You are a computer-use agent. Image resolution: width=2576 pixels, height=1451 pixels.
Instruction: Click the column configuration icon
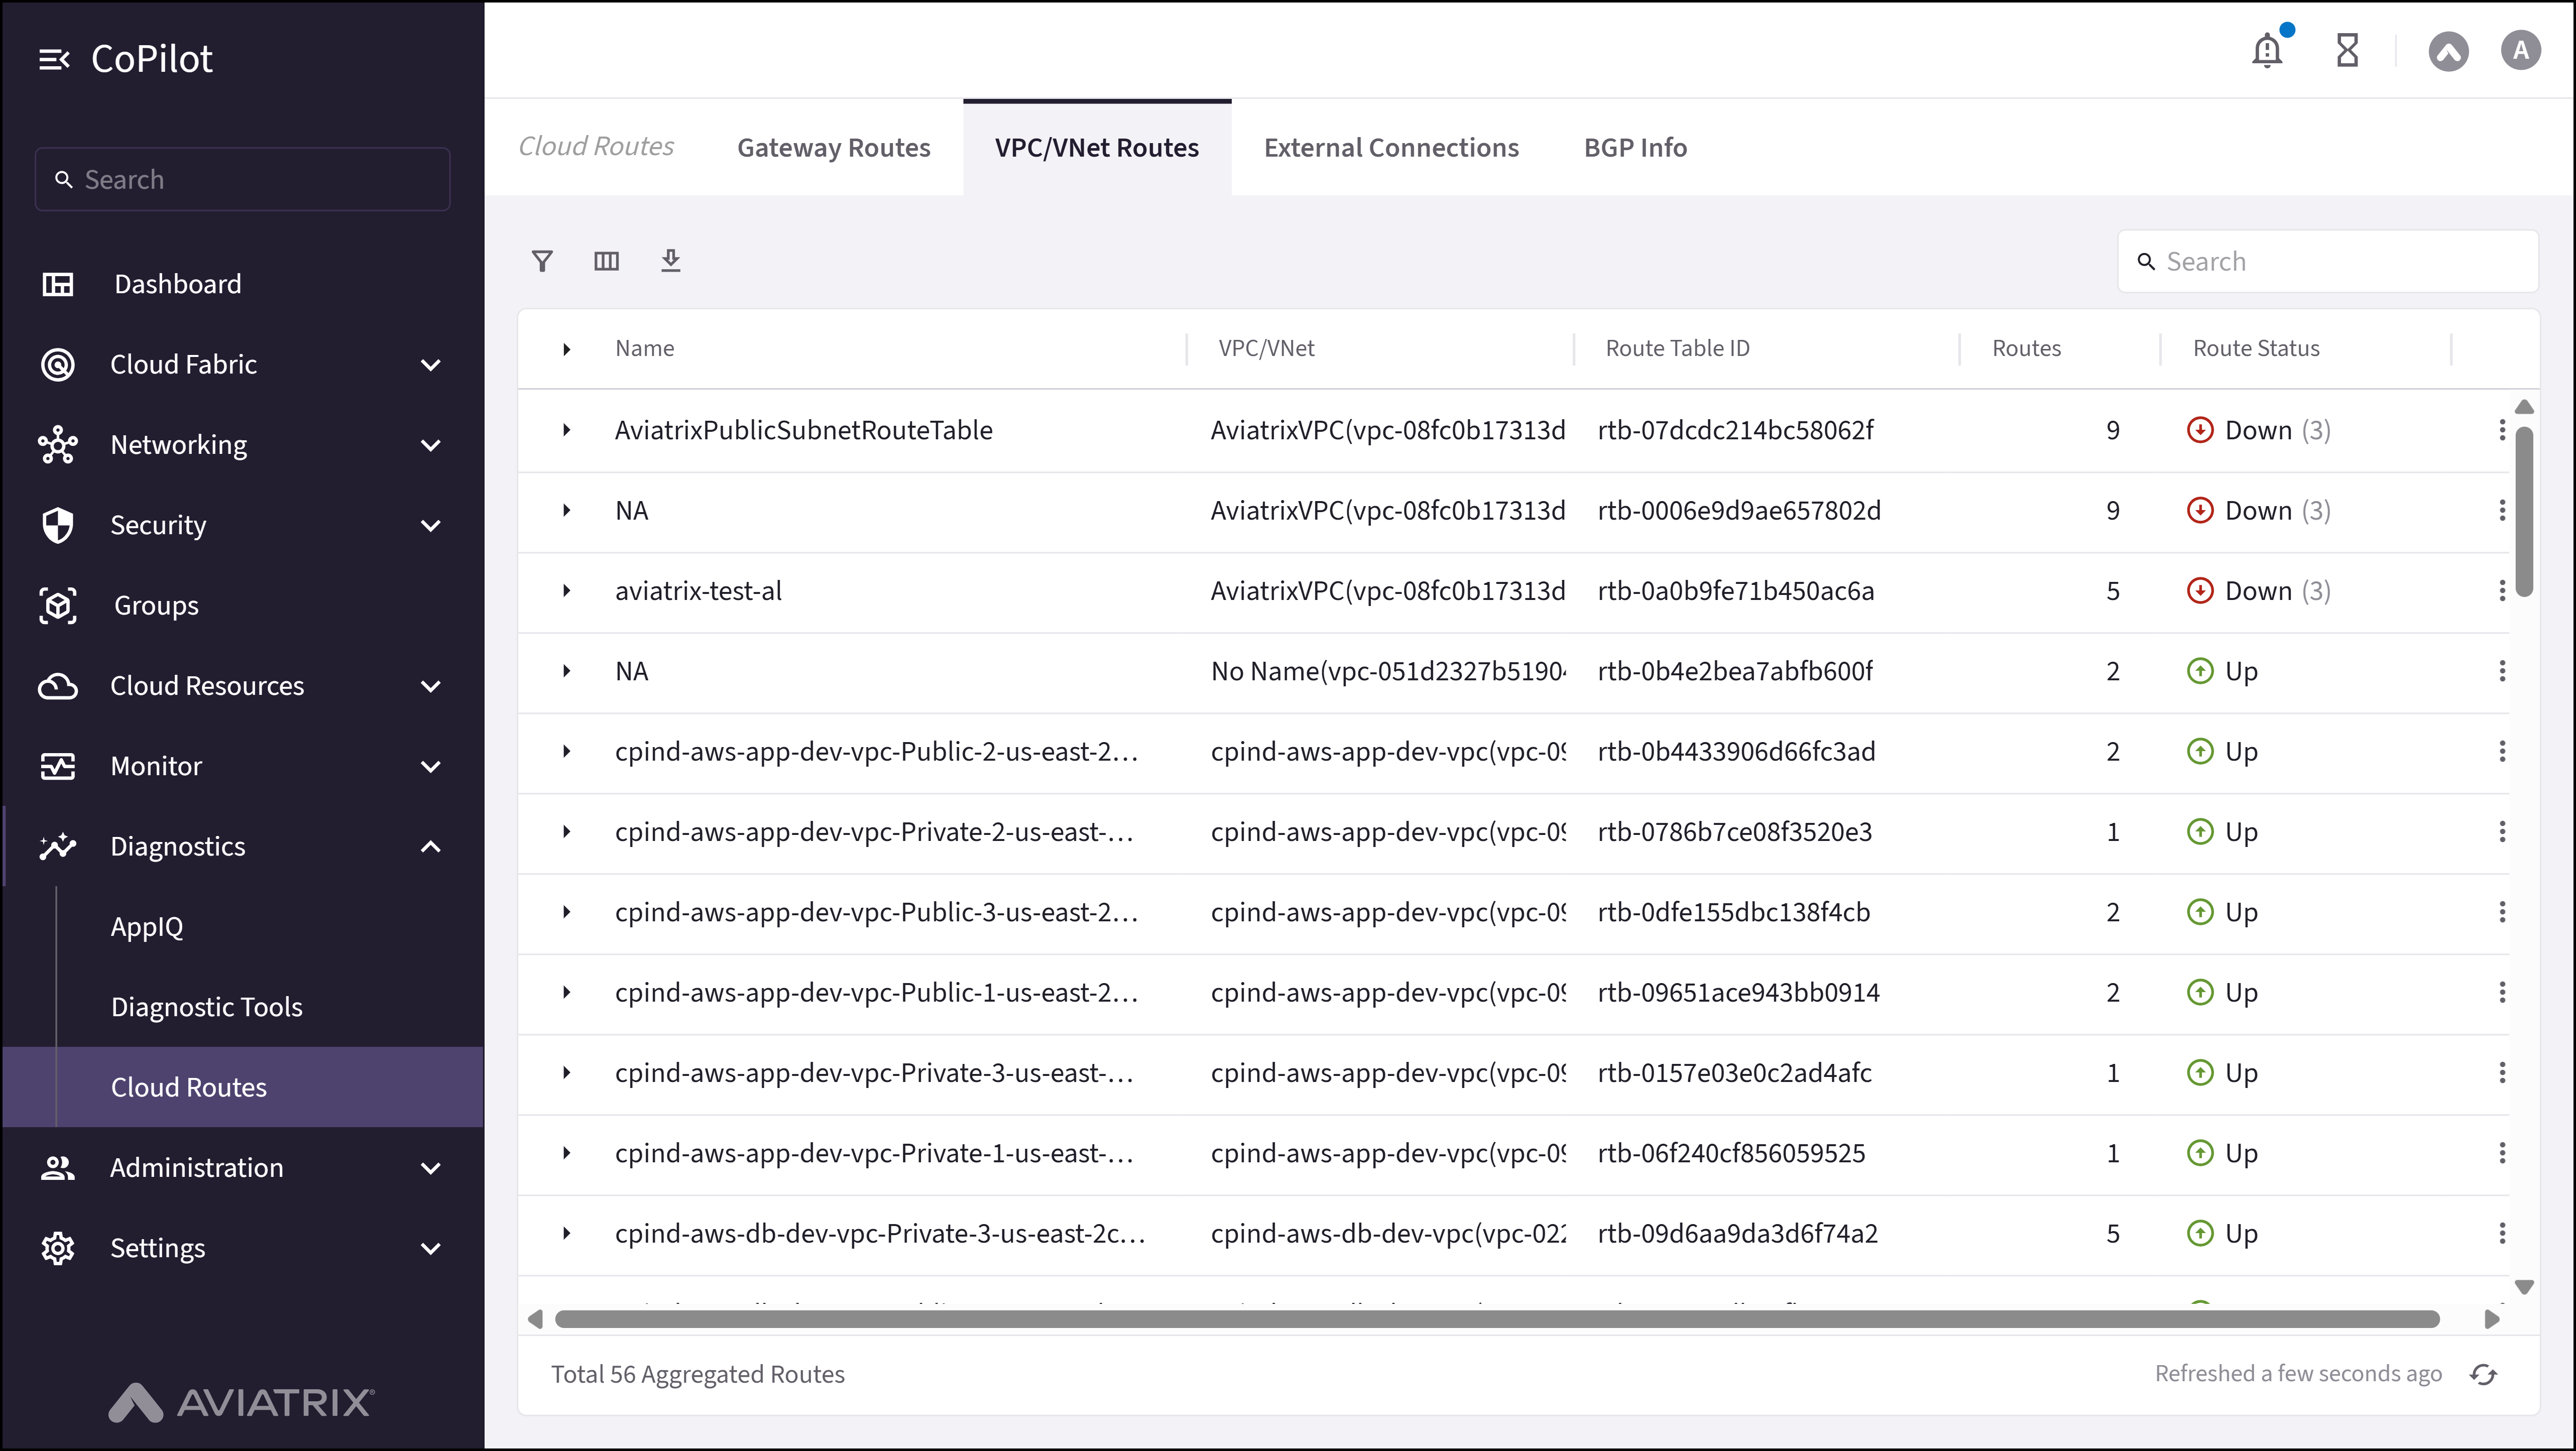coord(607,261)
